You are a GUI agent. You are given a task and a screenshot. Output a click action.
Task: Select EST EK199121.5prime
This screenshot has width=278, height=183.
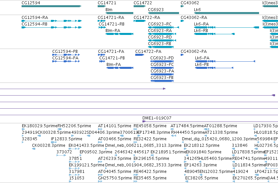click(74, 169)
